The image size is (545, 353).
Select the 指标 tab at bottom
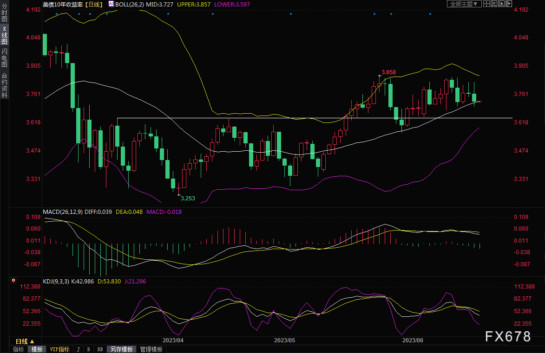(x=19, y=349)
